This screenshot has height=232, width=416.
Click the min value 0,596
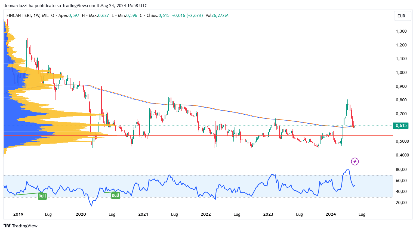tap(132, 15)
